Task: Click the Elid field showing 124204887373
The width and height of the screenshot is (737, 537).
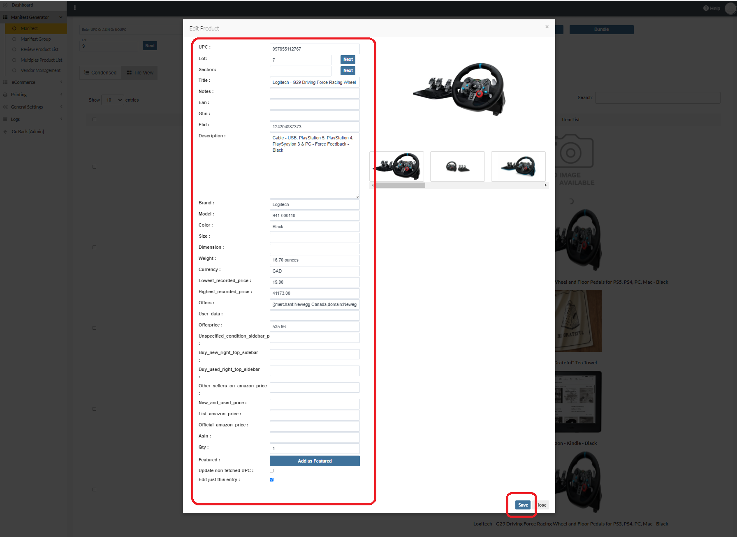Action: (x=315, y=127)
